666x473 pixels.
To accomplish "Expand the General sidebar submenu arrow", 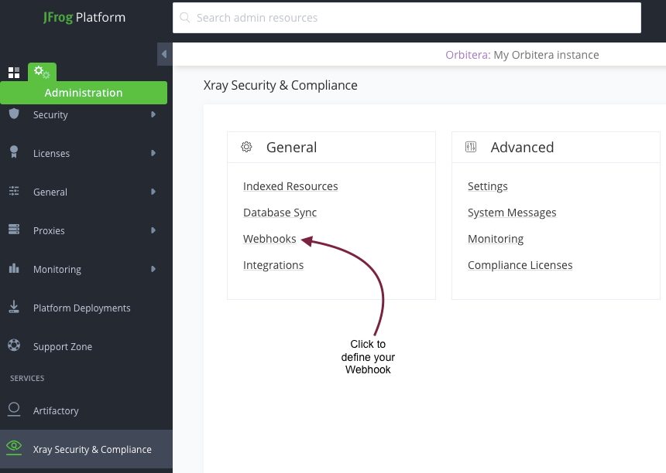I will coord(153,192).
